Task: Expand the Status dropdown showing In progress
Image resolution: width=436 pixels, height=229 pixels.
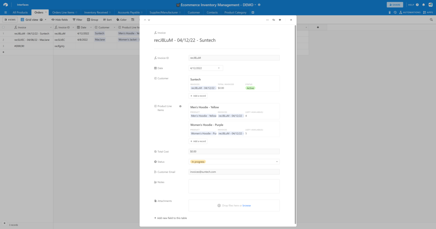Action: (x=277, y=162)
